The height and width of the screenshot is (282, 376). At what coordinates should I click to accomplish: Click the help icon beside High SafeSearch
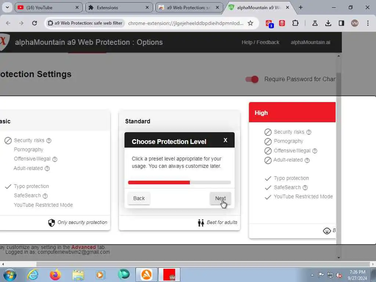pyautogui.click(x=305, y=188)
